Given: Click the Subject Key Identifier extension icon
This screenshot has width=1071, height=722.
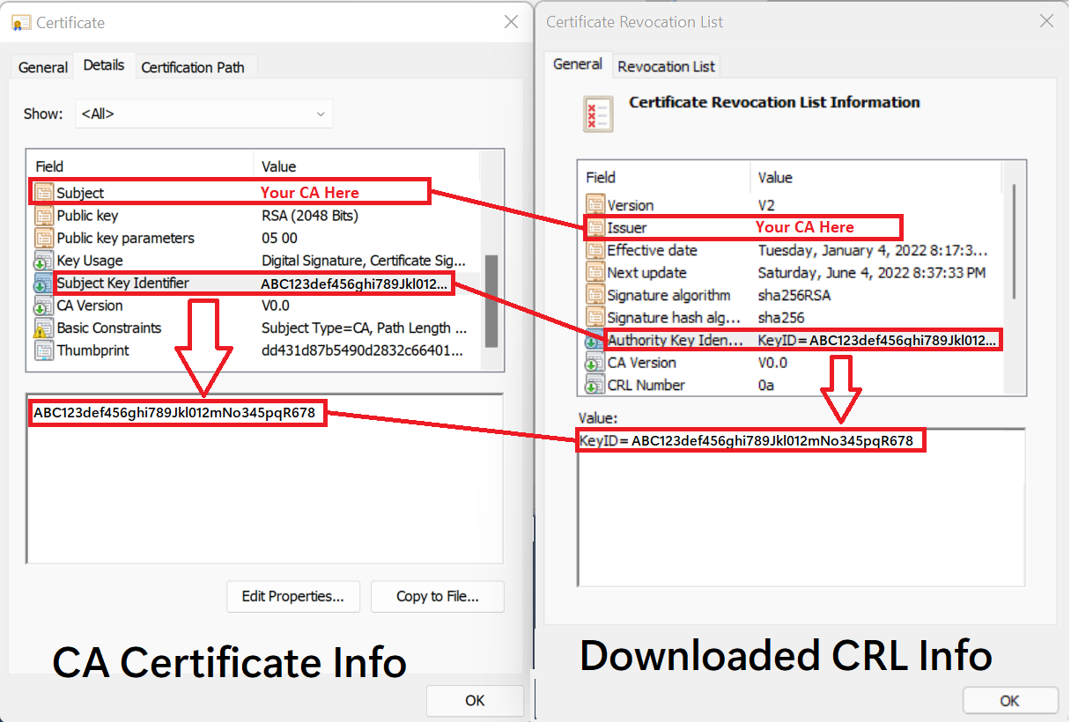Looking at the screenshot, I should point(44,284).
